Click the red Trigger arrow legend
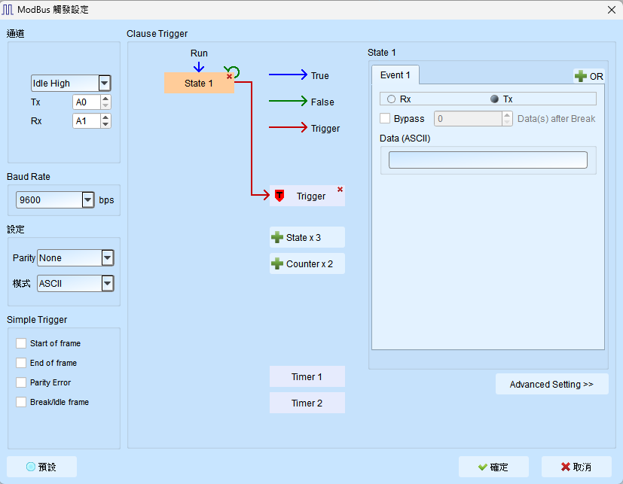Image resolution: width=623 pixels, height=484 pixels. 288,127
